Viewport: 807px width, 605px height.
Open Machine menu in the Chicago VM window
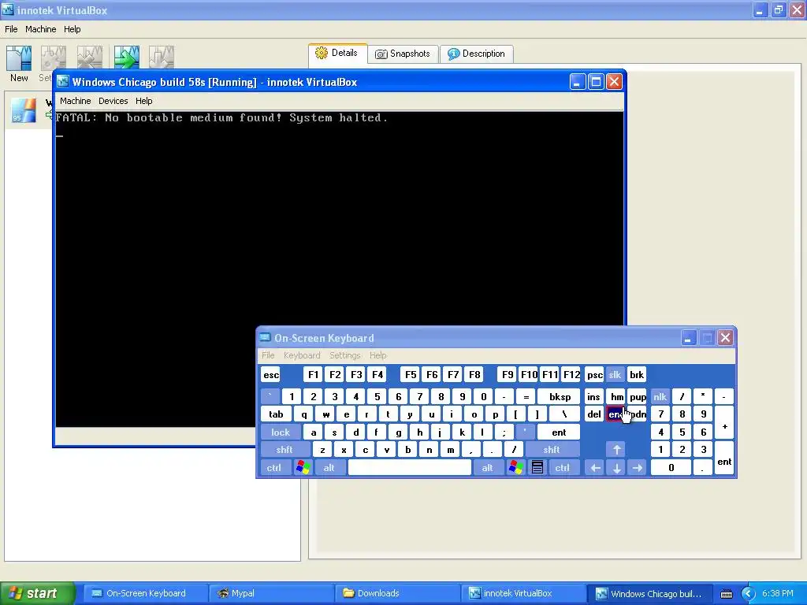75,101
